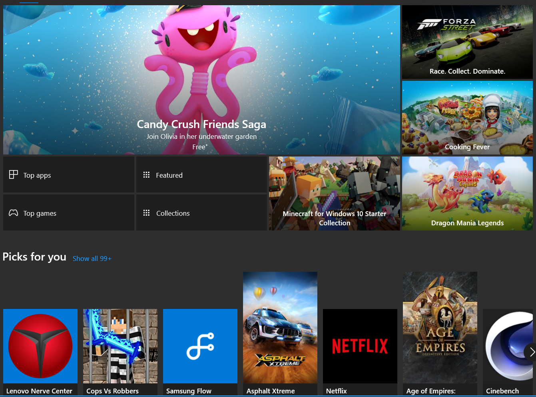Viewport: 536px width, 397px height.
Task: Go to Top games
Action: pos(69,213)
